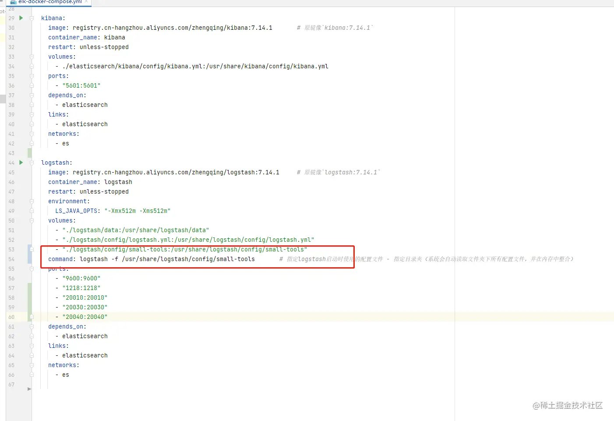This screenshot has width=614, height=421.
Task: Click 'container_name: logstash' line
Action: pyautogui.click(x=90, y=182)
